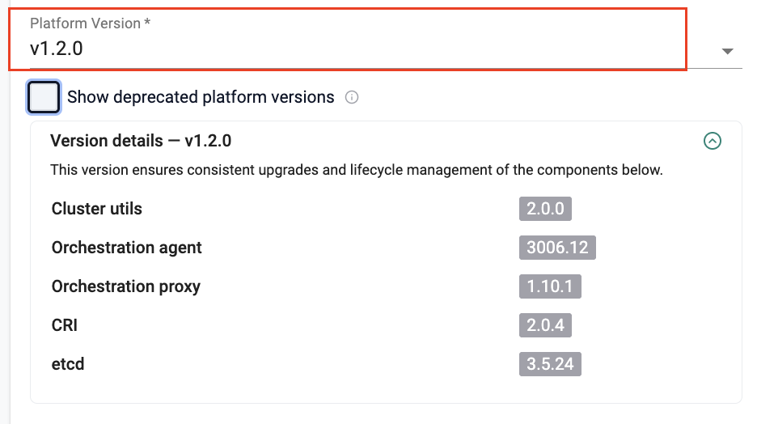Screen dimensions: 757x424
Task: Click the Orchestration proxy 1.10.1 badge
Action: (550, 286)
